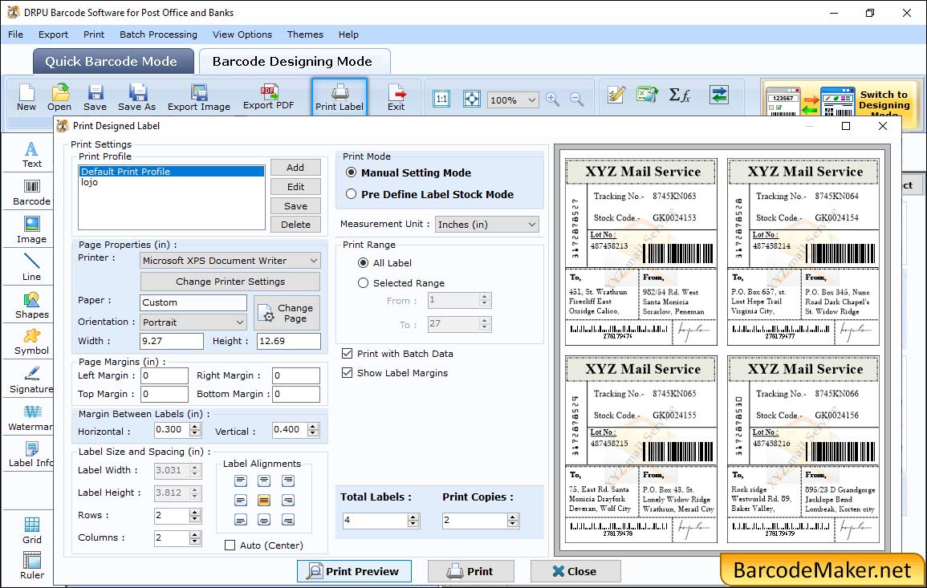This screenshot has height=588, width=927.
Task: Uncheck Print with Batch Data
Action: pyautogui.click(x=347, y=354)
